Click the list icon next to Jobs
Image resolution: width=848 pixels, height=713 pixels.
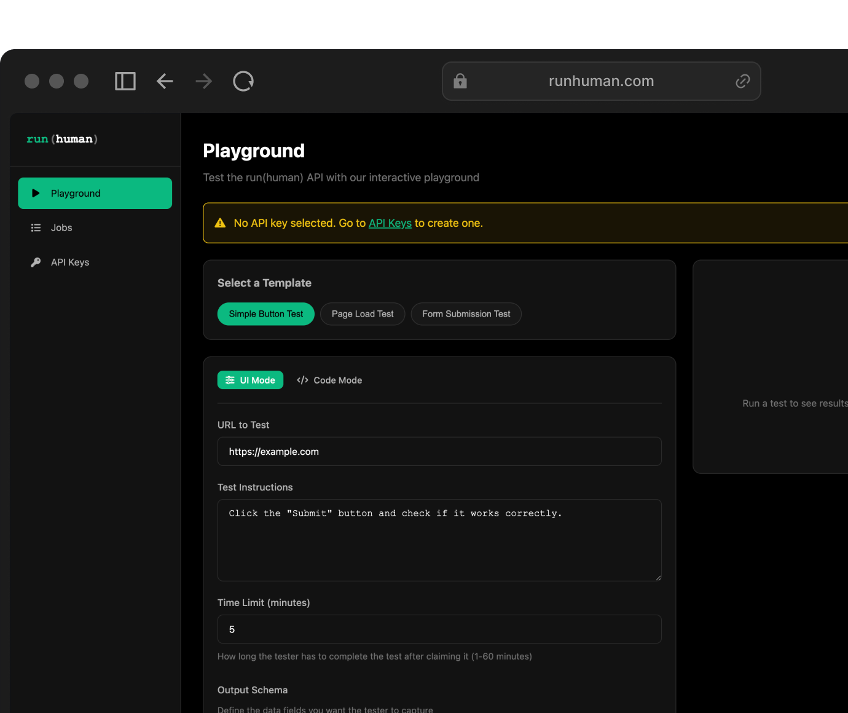36,228
